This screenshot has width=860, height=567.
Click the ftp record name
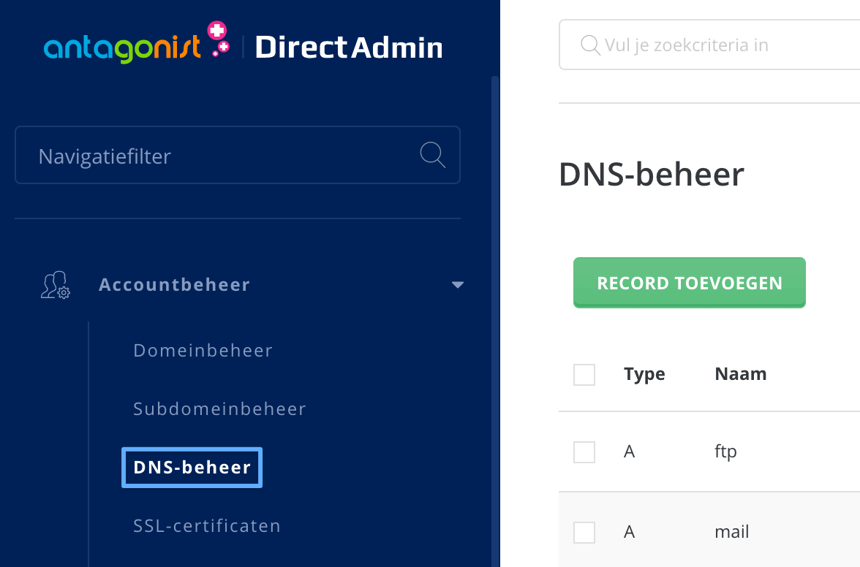[x=725, y=452]
